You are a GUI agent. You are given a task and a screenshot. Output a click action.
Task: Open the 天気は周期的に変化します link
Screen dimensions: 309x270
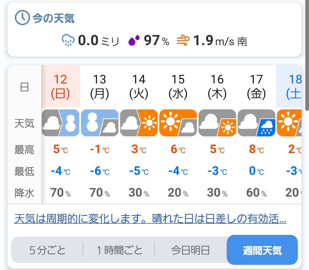pyautogui.click(x=150, y=219)
